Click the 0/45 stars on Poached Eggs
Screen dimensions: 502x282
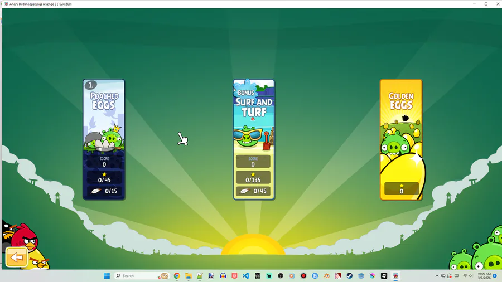coord(104,180)
